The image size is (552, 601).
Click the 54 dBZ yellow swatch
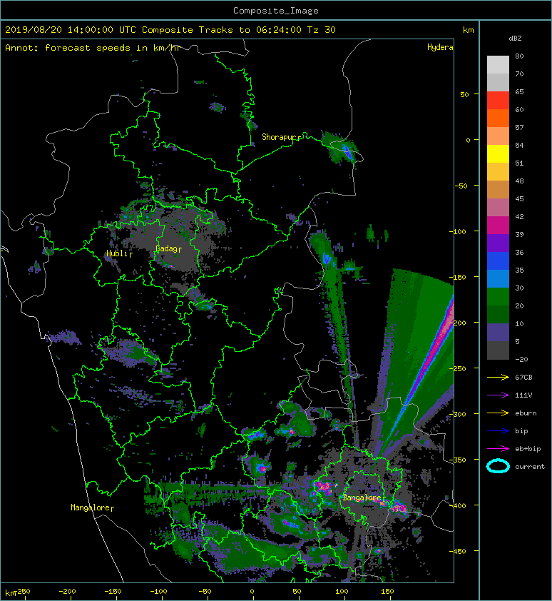(x=498, y=153)
